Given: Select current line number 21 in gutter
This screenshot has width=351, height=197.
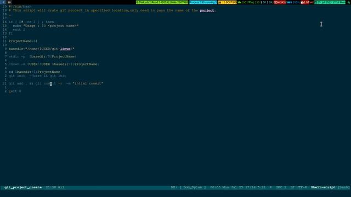Looking at the screenshot, I should point(4,83).
